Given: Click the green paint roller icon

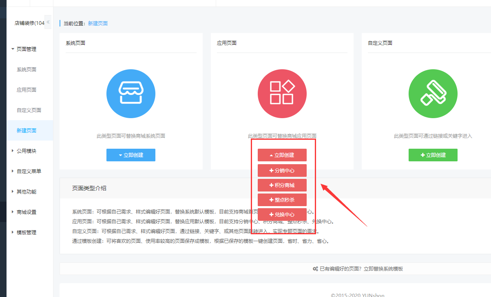Looking at the screenshot, I should click(x=433, y=94).
